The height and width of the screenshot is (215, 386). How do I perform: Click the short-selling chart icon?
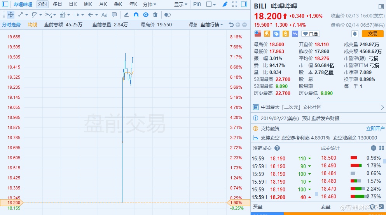coord(295,34)
